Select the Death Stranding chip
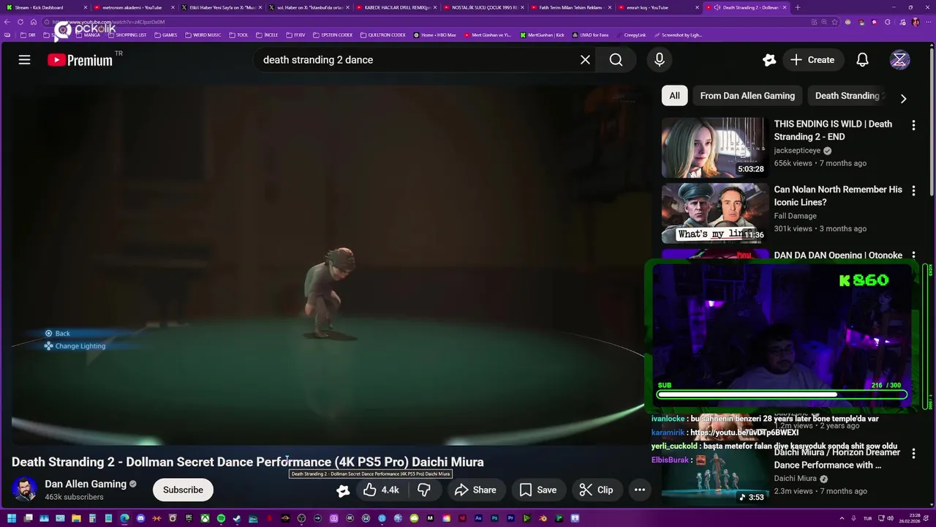936x527 pixels. tap(848, 96)
